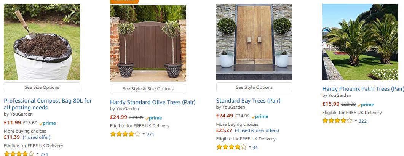This screenshot has width=404, height=156.
Task: Click See Size Options button
Action: click(x=42, y=87)
